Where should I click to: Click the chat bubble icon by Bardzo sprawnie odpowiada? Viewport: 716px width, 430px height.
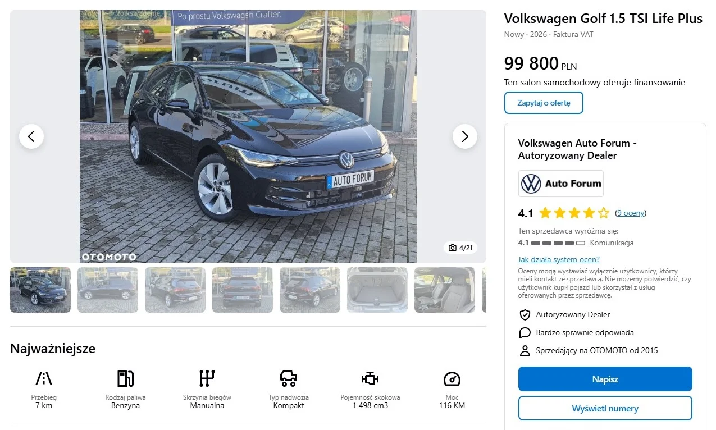pyautogui.click(x=525, y=333)
